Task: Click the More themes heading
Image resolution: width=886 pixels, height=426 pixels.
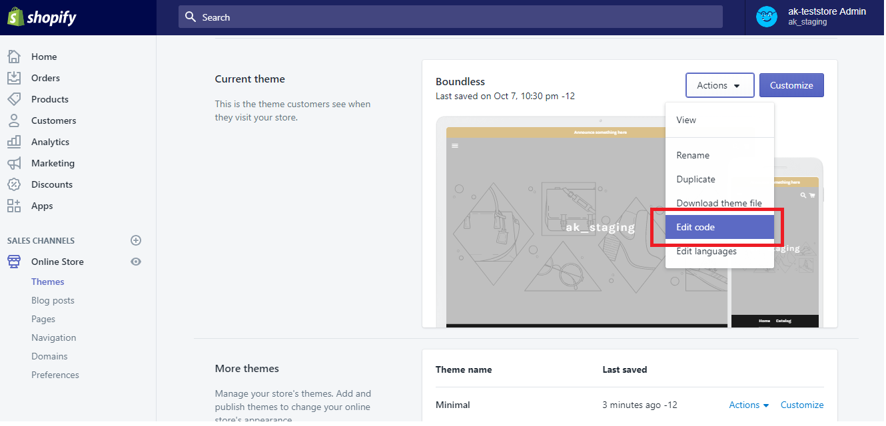Action: 247,368
